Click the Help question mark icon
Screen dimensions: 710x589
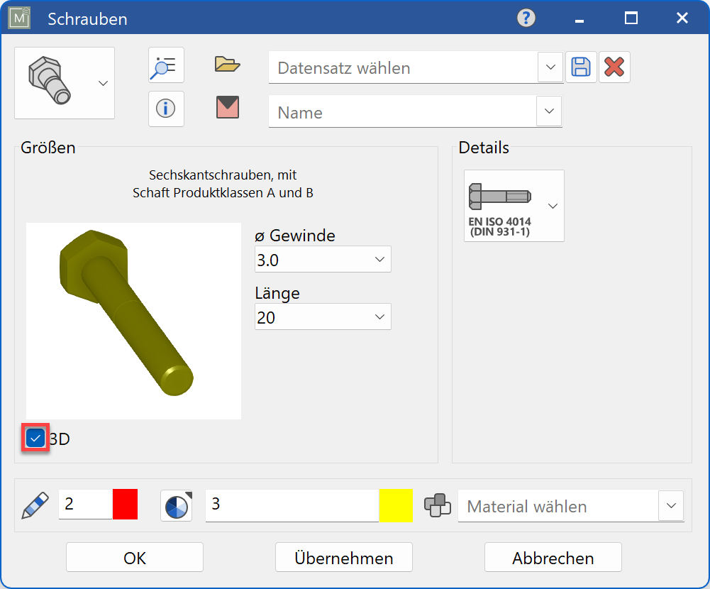pyautogui.click(x=525, y=18)
